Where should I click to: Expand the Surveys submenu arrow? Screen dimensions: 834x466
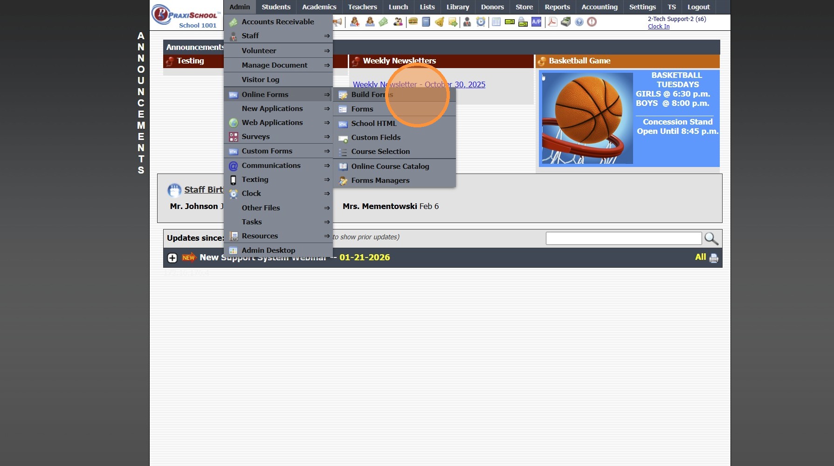327,137
